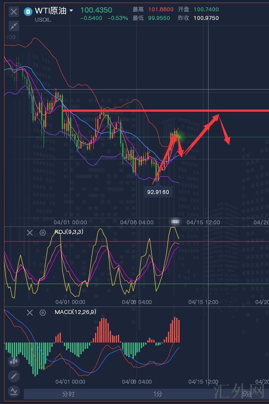Click the daily high value 101.8800
The height and width of the screenshot is (404, 269).
tap(161, 9)
